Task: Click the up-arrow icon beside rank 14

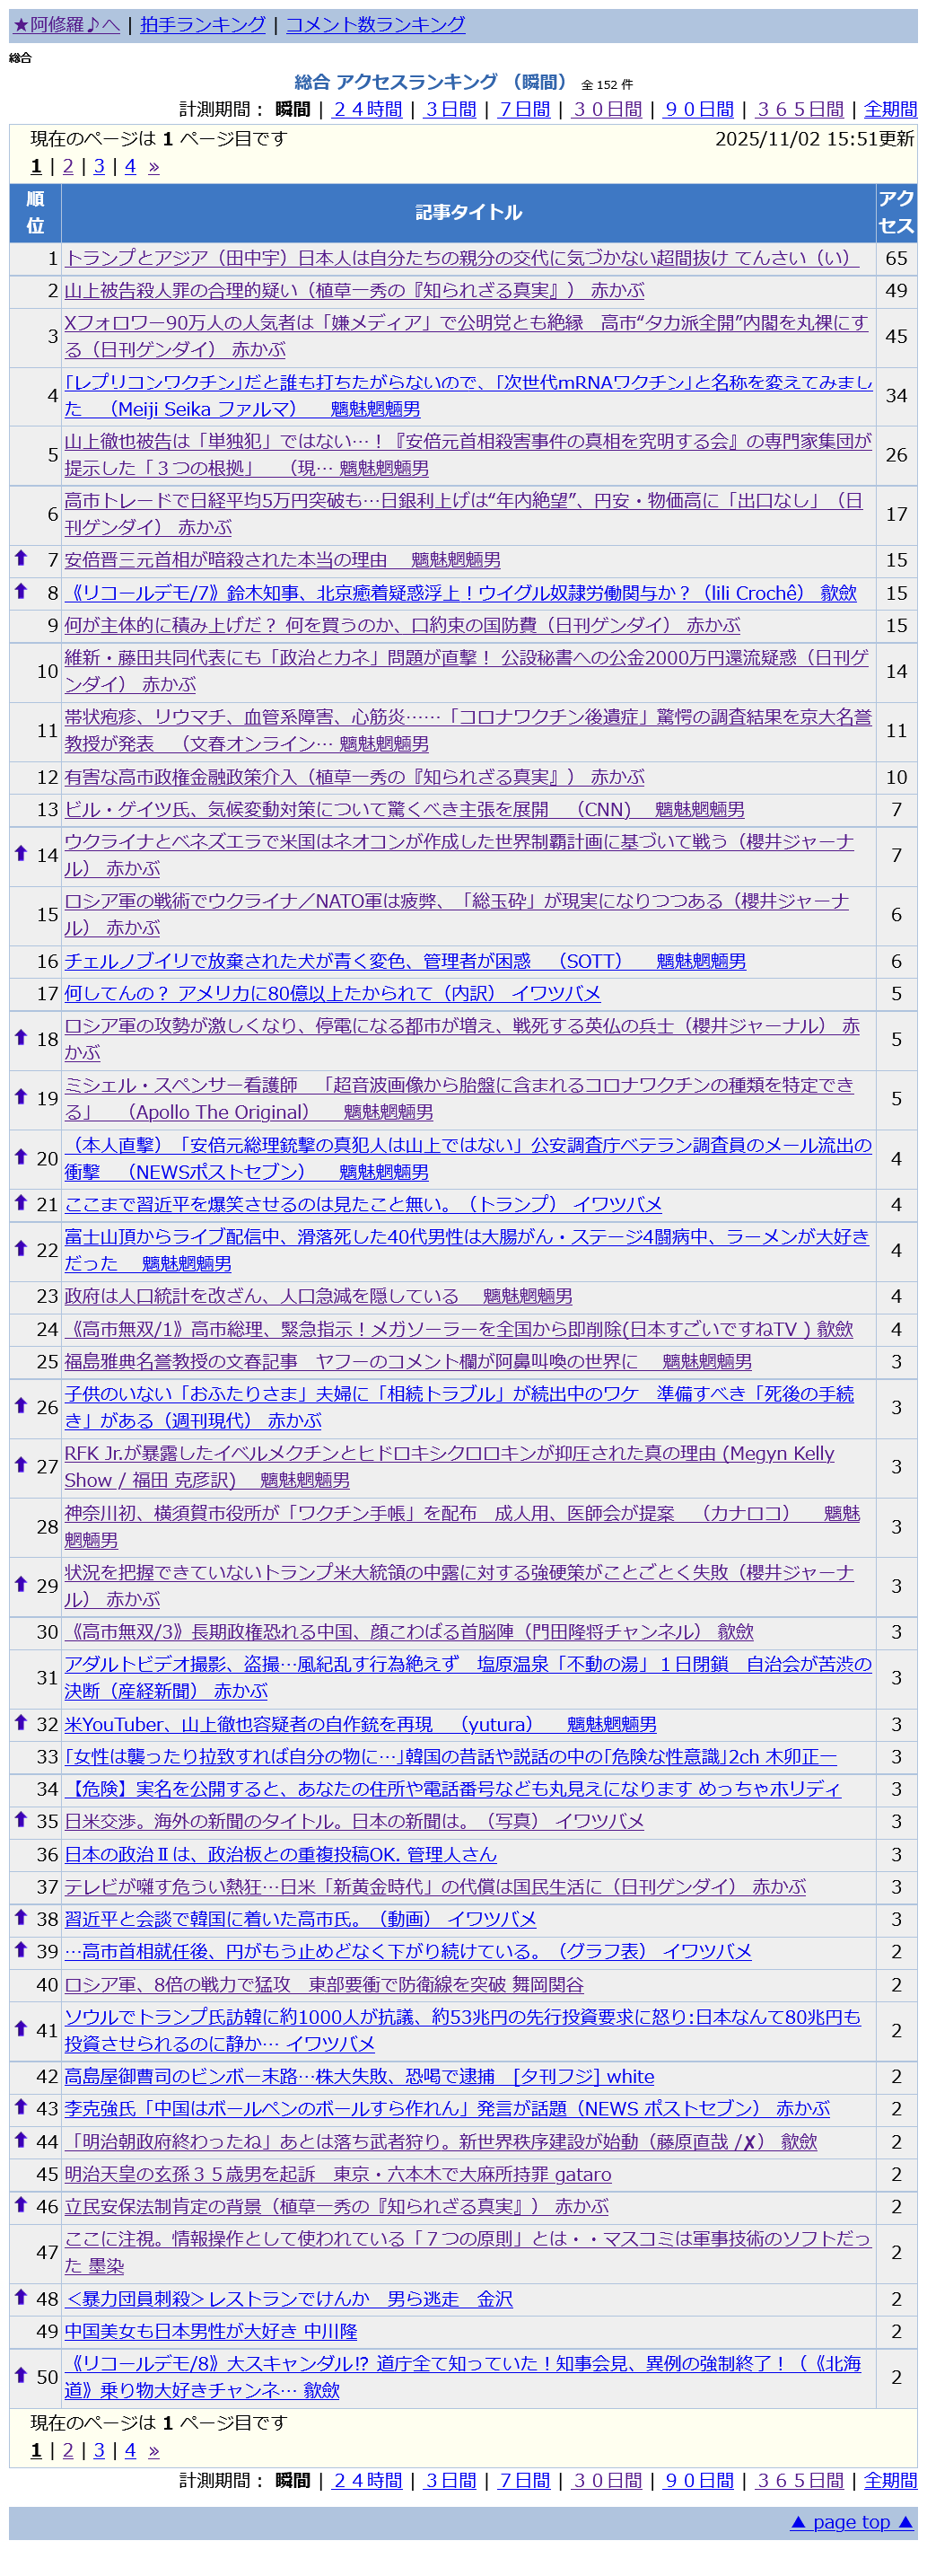Action: [x=20, y=853]
